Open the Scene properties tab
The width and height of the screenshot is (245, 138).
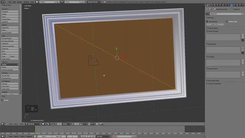click(x=217, y=5)
